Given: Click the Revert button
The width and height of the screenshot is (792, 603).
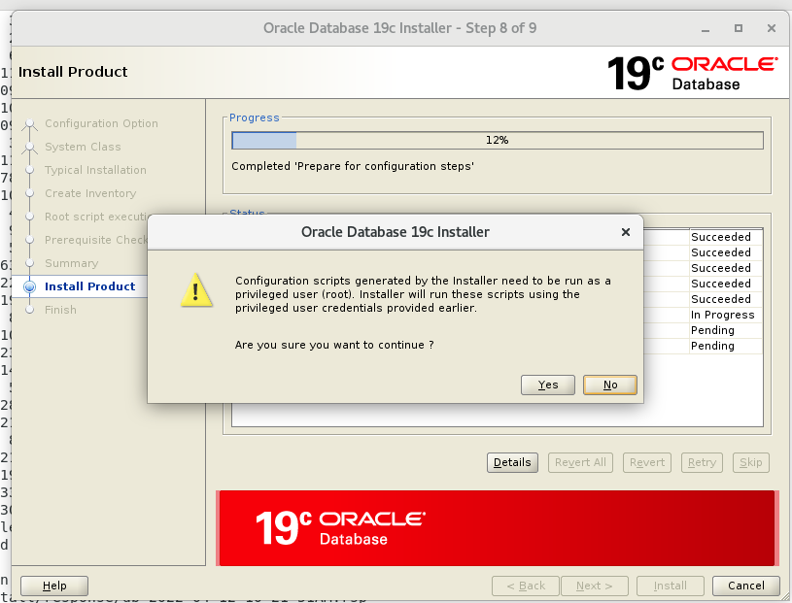Looking at the screenshot, I should point(647,462).
